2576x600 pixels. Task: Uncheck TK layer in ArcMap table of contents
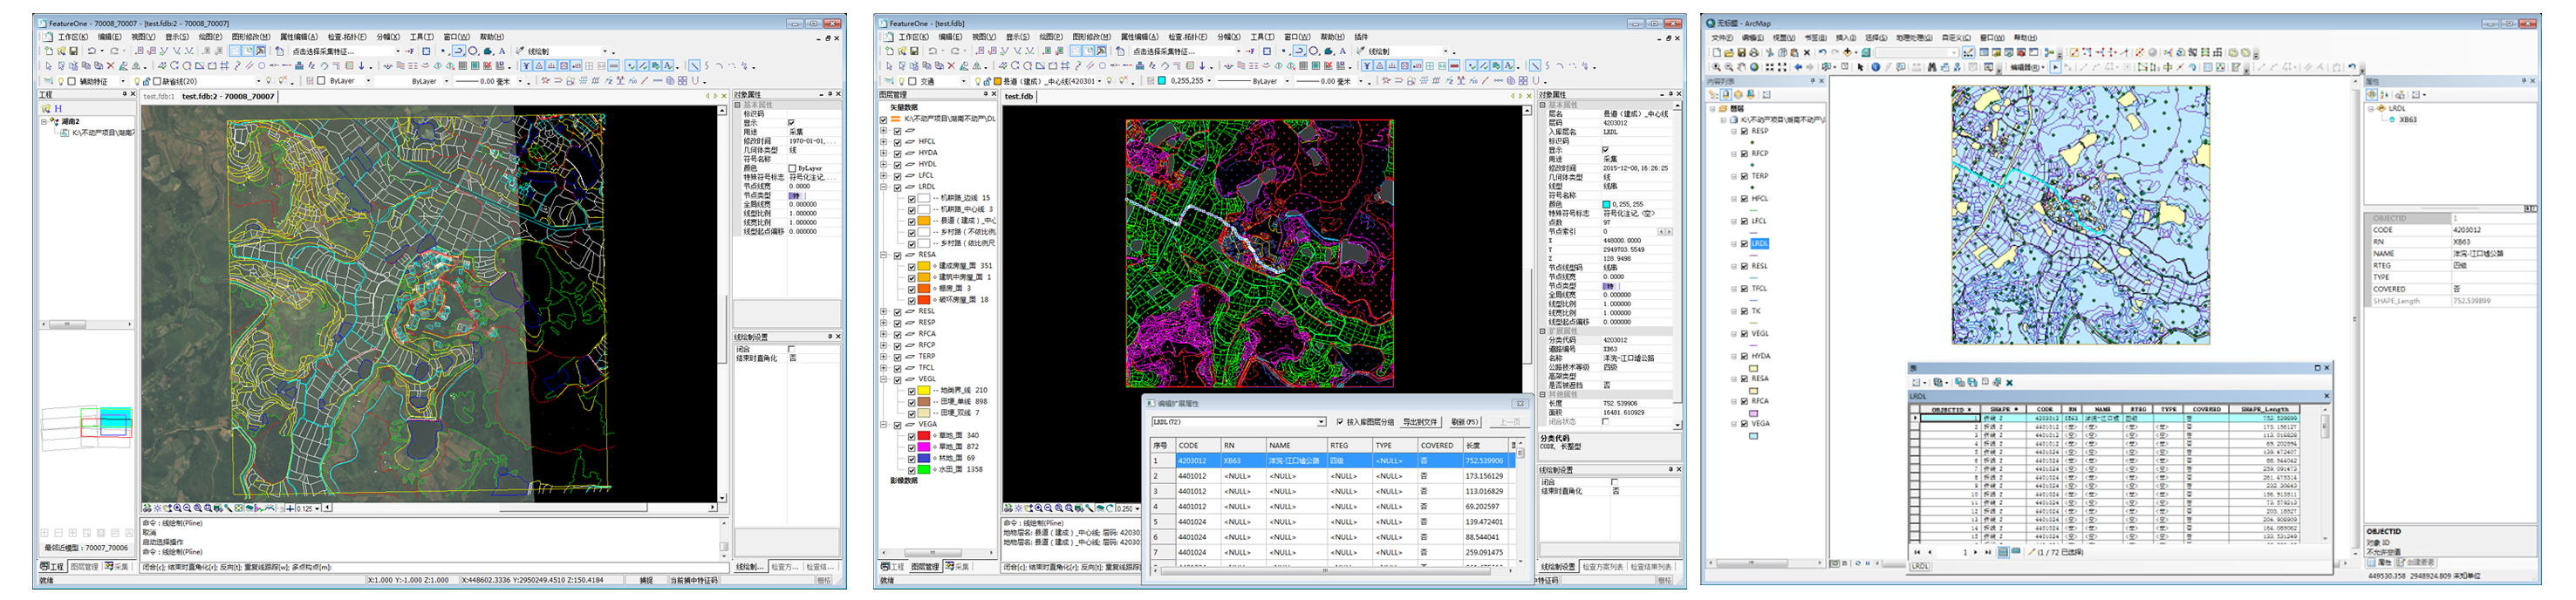pos(1744,311)
